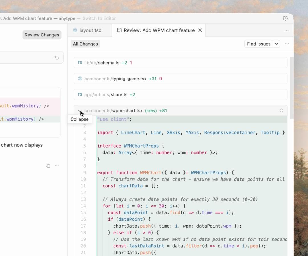Click the Find Issues button
This screenshot has height=256, width=308.
pos(258,44)
